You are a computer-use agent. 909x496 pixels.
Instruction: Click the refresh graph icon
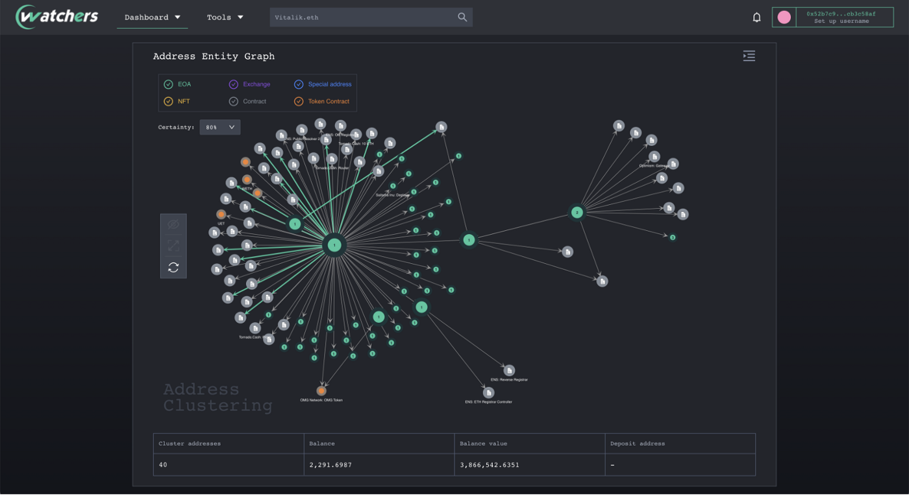coord(173,267)
